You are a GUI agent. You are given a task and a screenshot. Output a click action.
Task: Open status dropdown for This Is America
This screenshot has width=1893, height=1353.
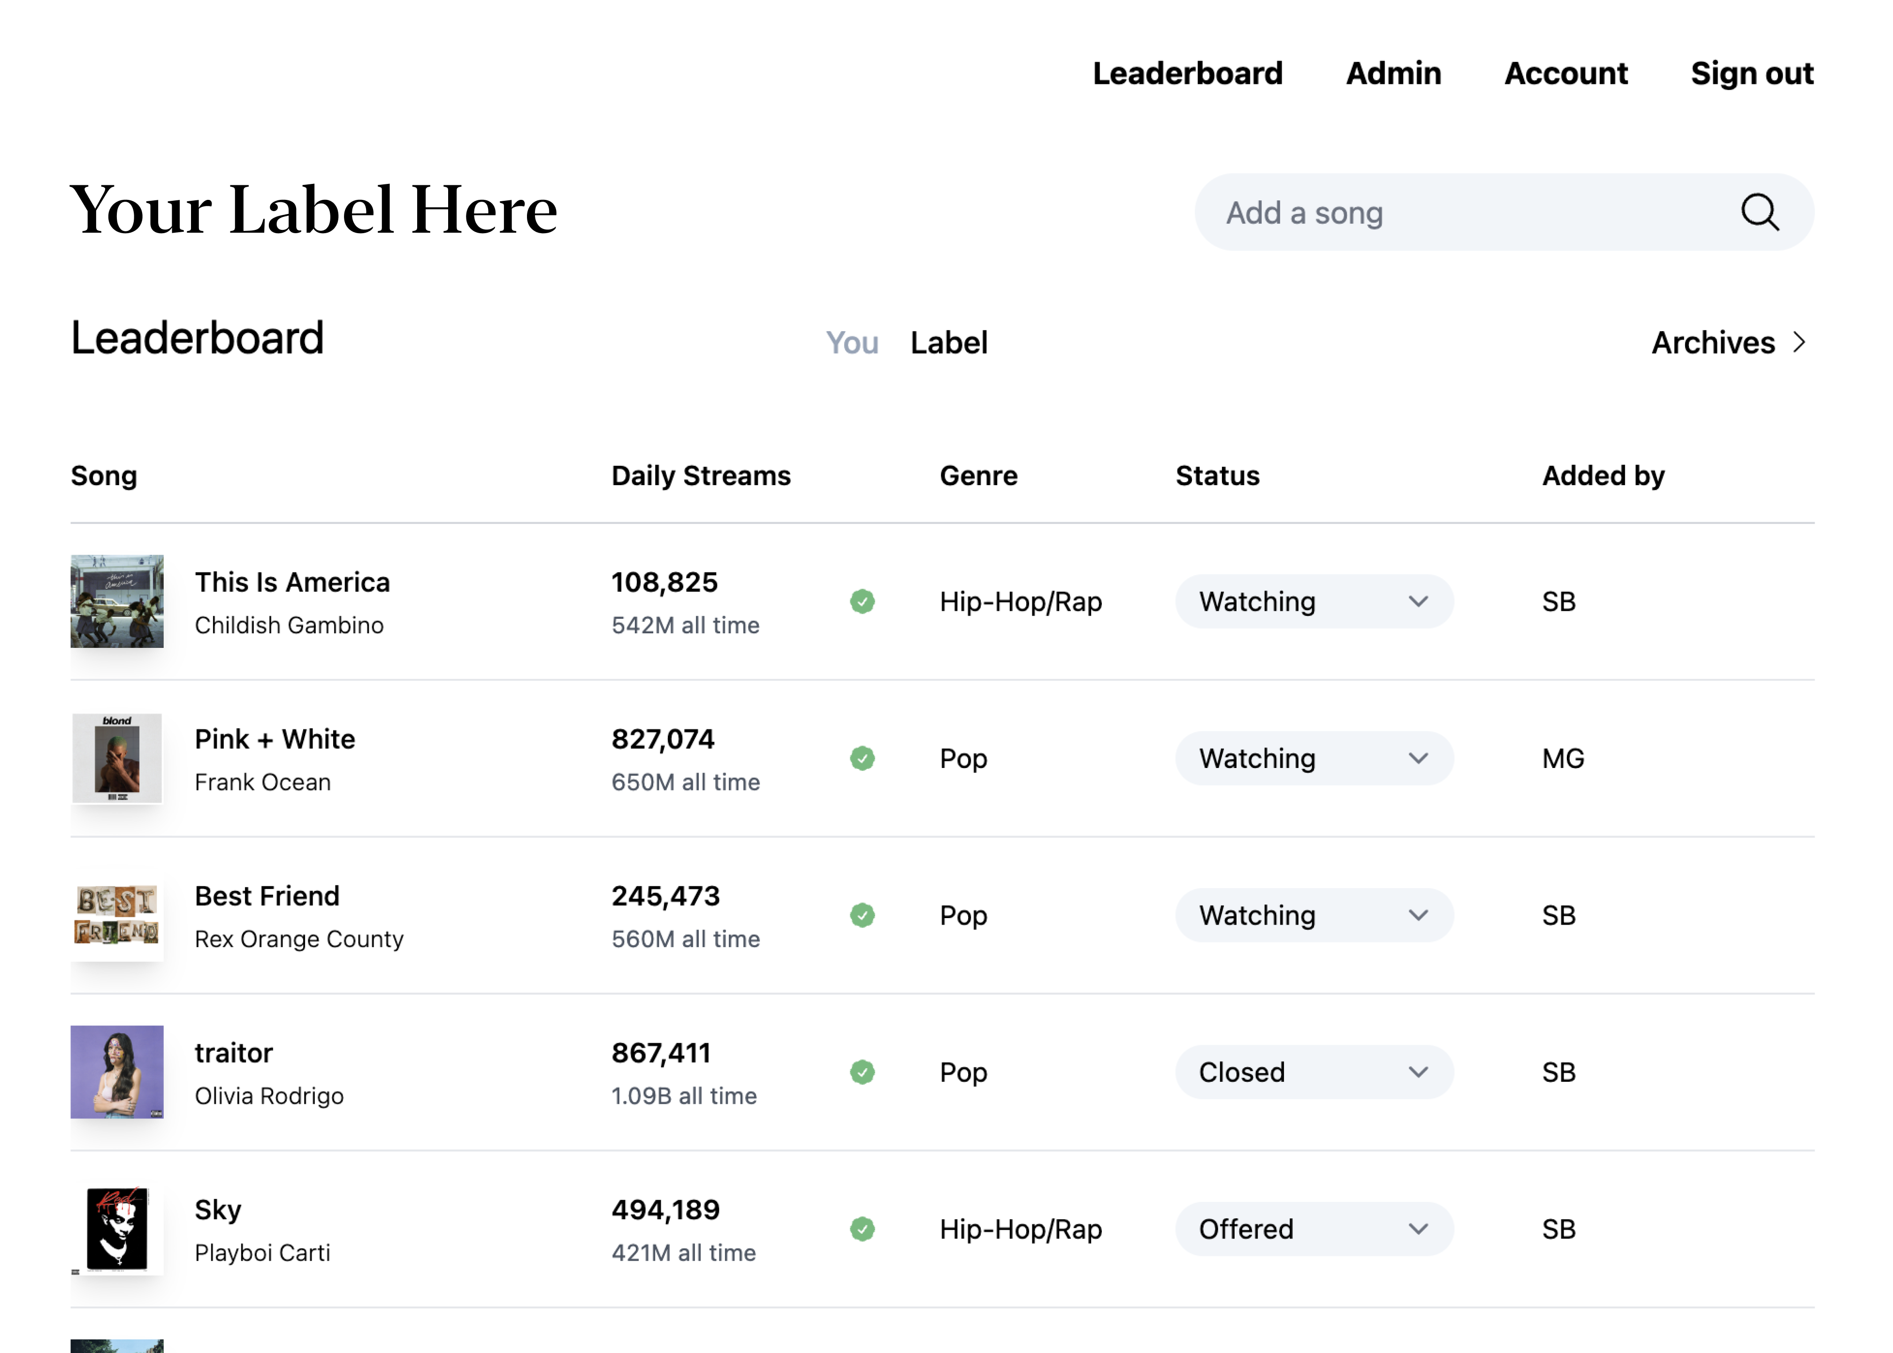pyautogui.click(x=1313, y=601)
